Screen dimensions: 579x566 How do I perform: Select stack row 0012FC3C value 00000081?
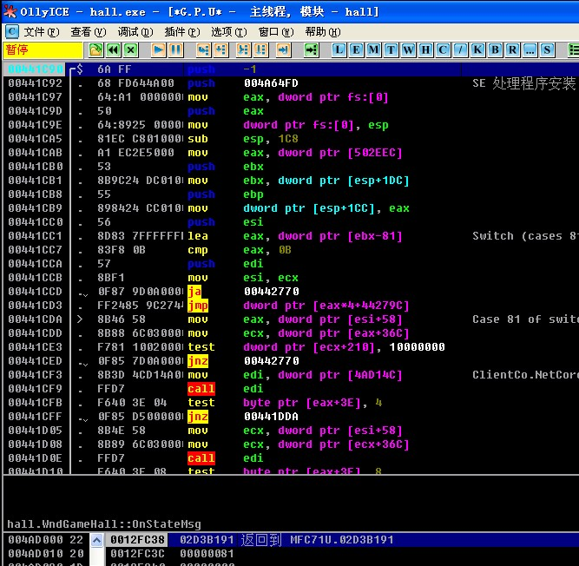pyautogui.click(x=342, y=554)
